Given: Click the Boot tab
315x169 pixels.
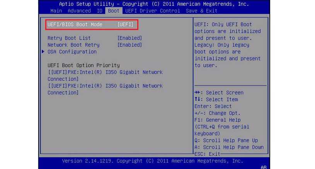Looking at the screenshot, I should (114, 11).
